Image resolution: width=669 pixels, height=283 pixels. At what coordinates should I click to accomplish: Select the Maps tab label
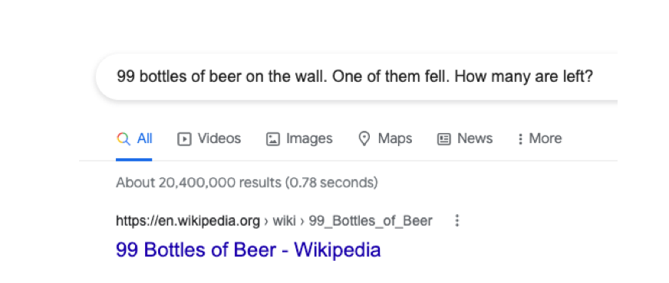(x=395, y=138)
